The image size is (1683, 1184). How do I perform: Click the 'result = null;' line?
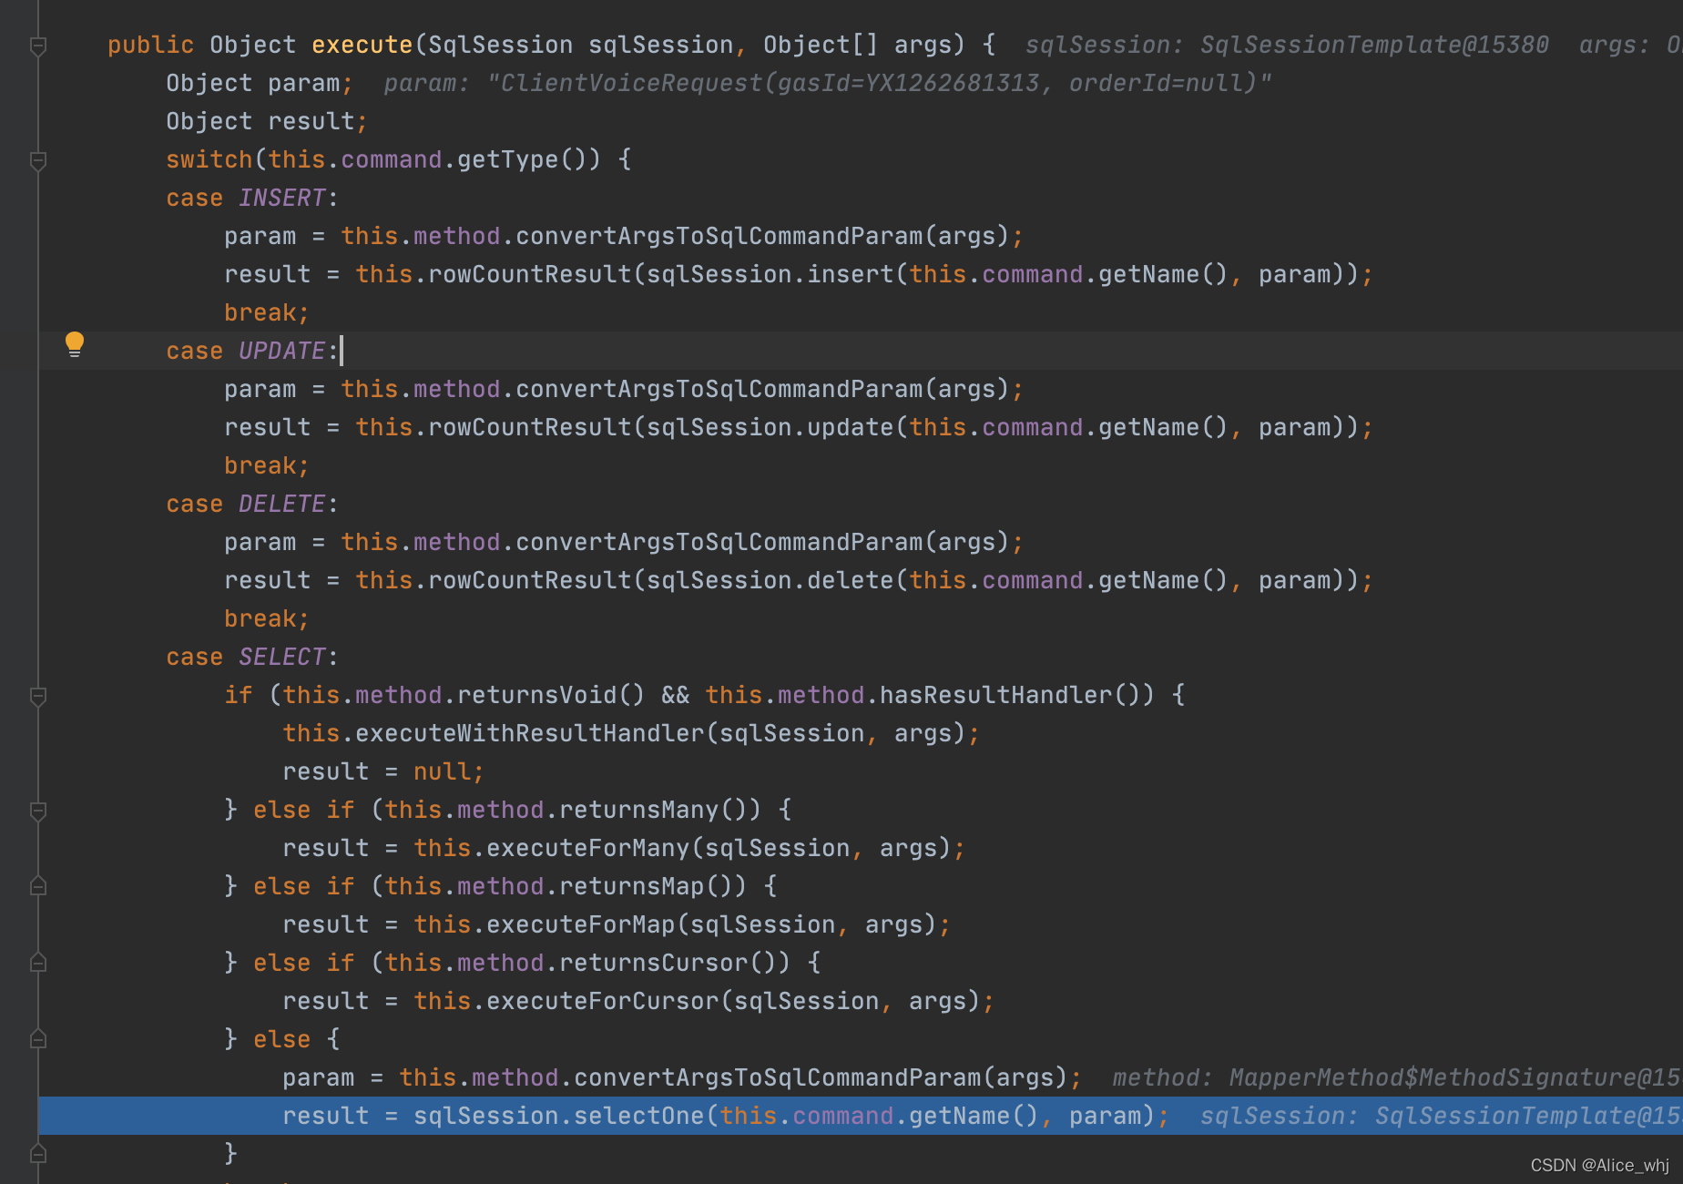point(383,771)
